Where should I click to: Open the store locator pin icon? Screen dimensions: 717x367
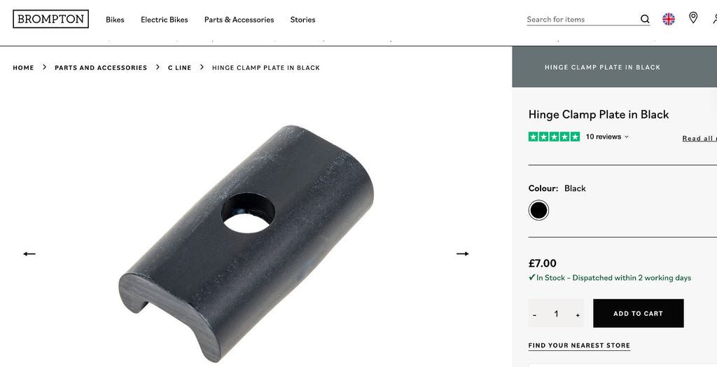(693, 18)
